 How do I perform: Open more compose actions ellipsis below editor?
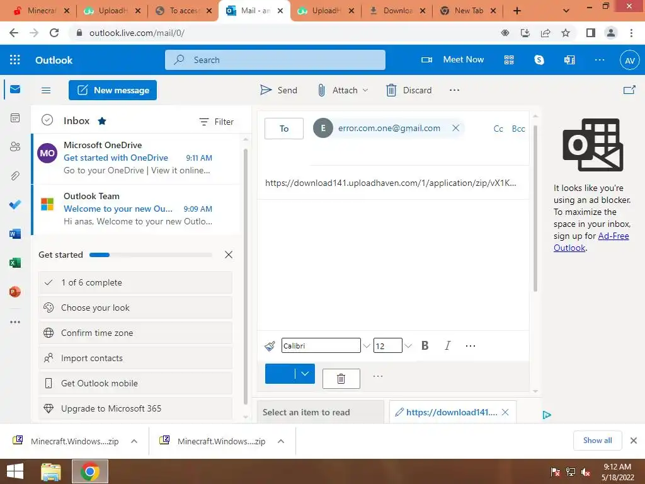pos(378,376)
